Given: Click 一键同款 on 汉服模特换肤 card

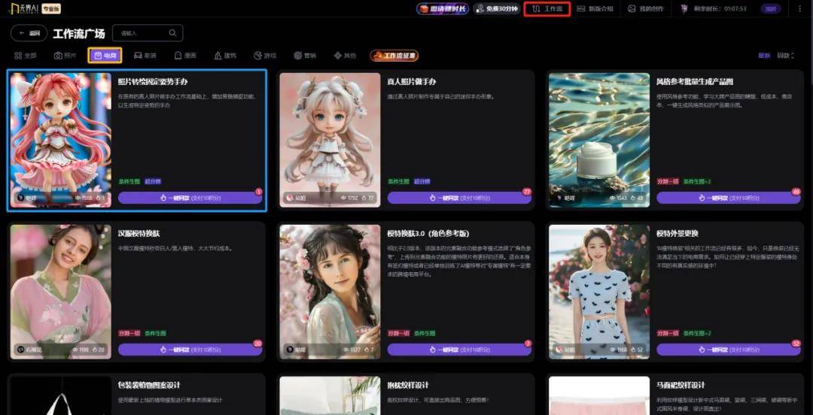Looking at the screenshot, I should tap(190, 350).
